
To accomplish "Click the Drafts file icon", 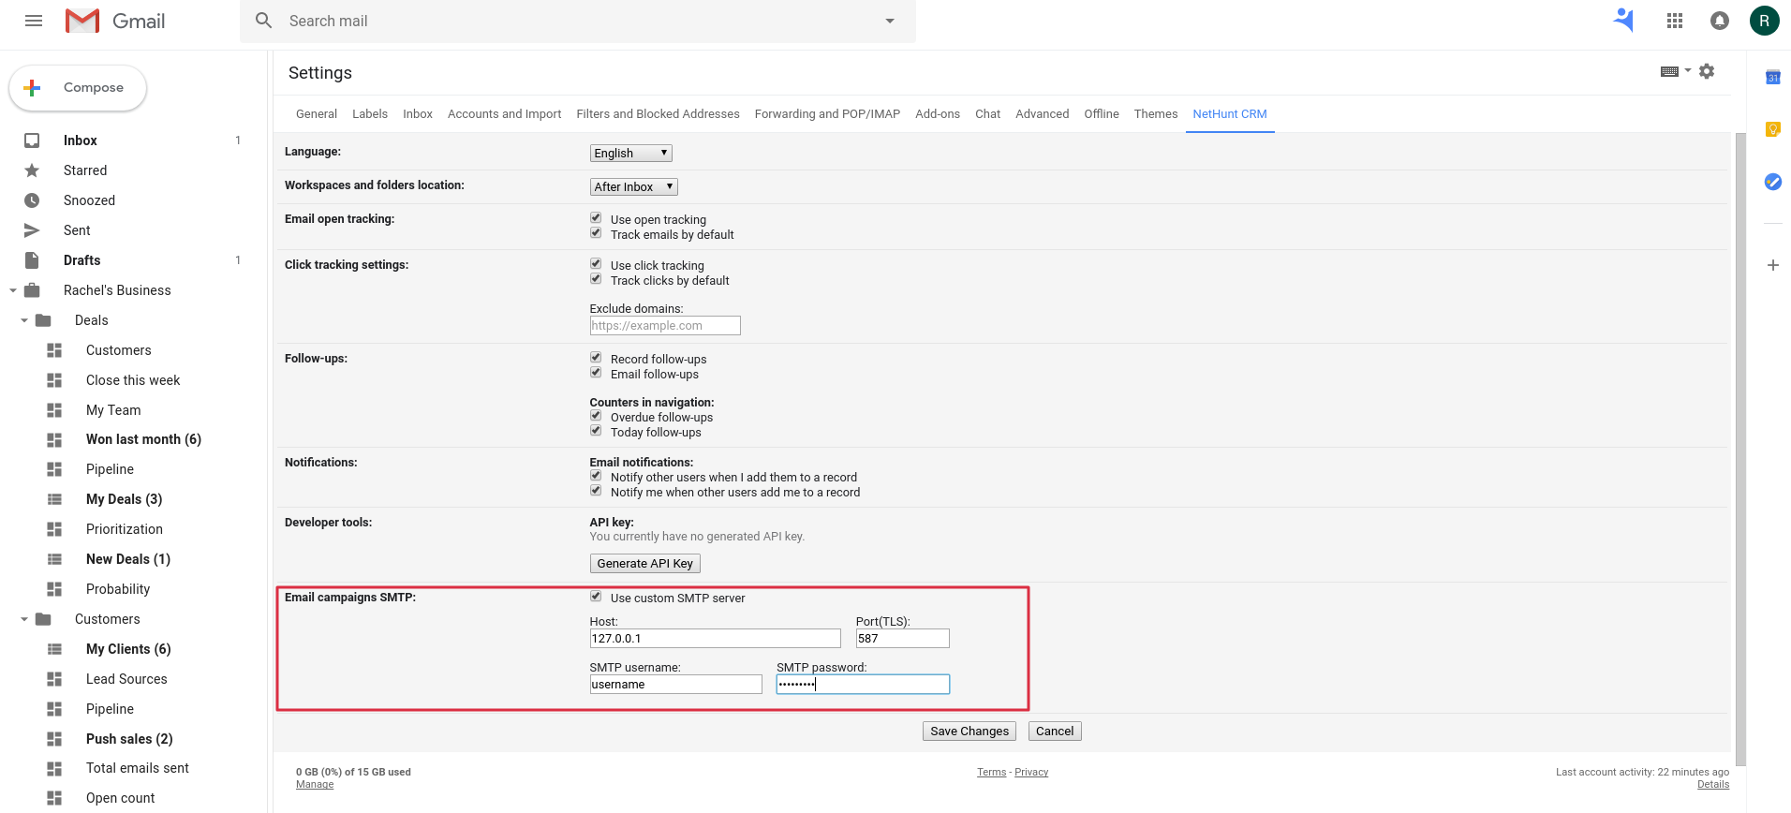I will [x=32, y=260].
